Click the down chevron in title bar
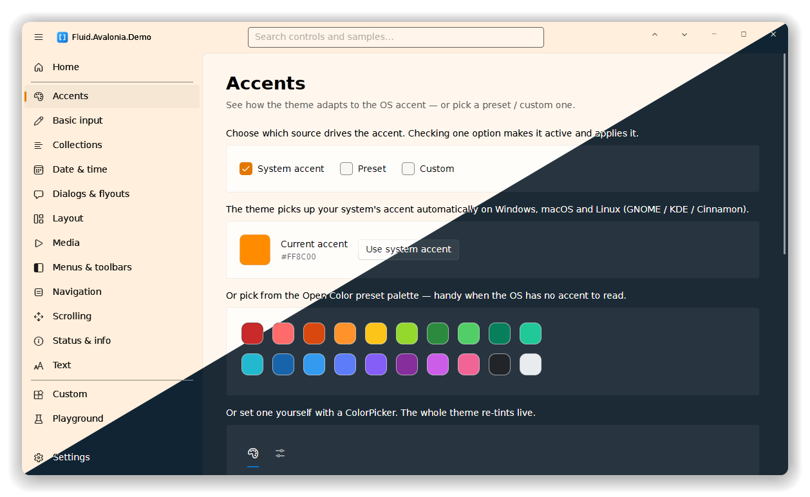810x497 pixels. (684, 35)
